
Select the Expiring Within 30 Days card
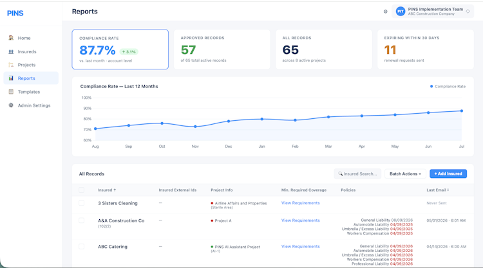(426, 49)
